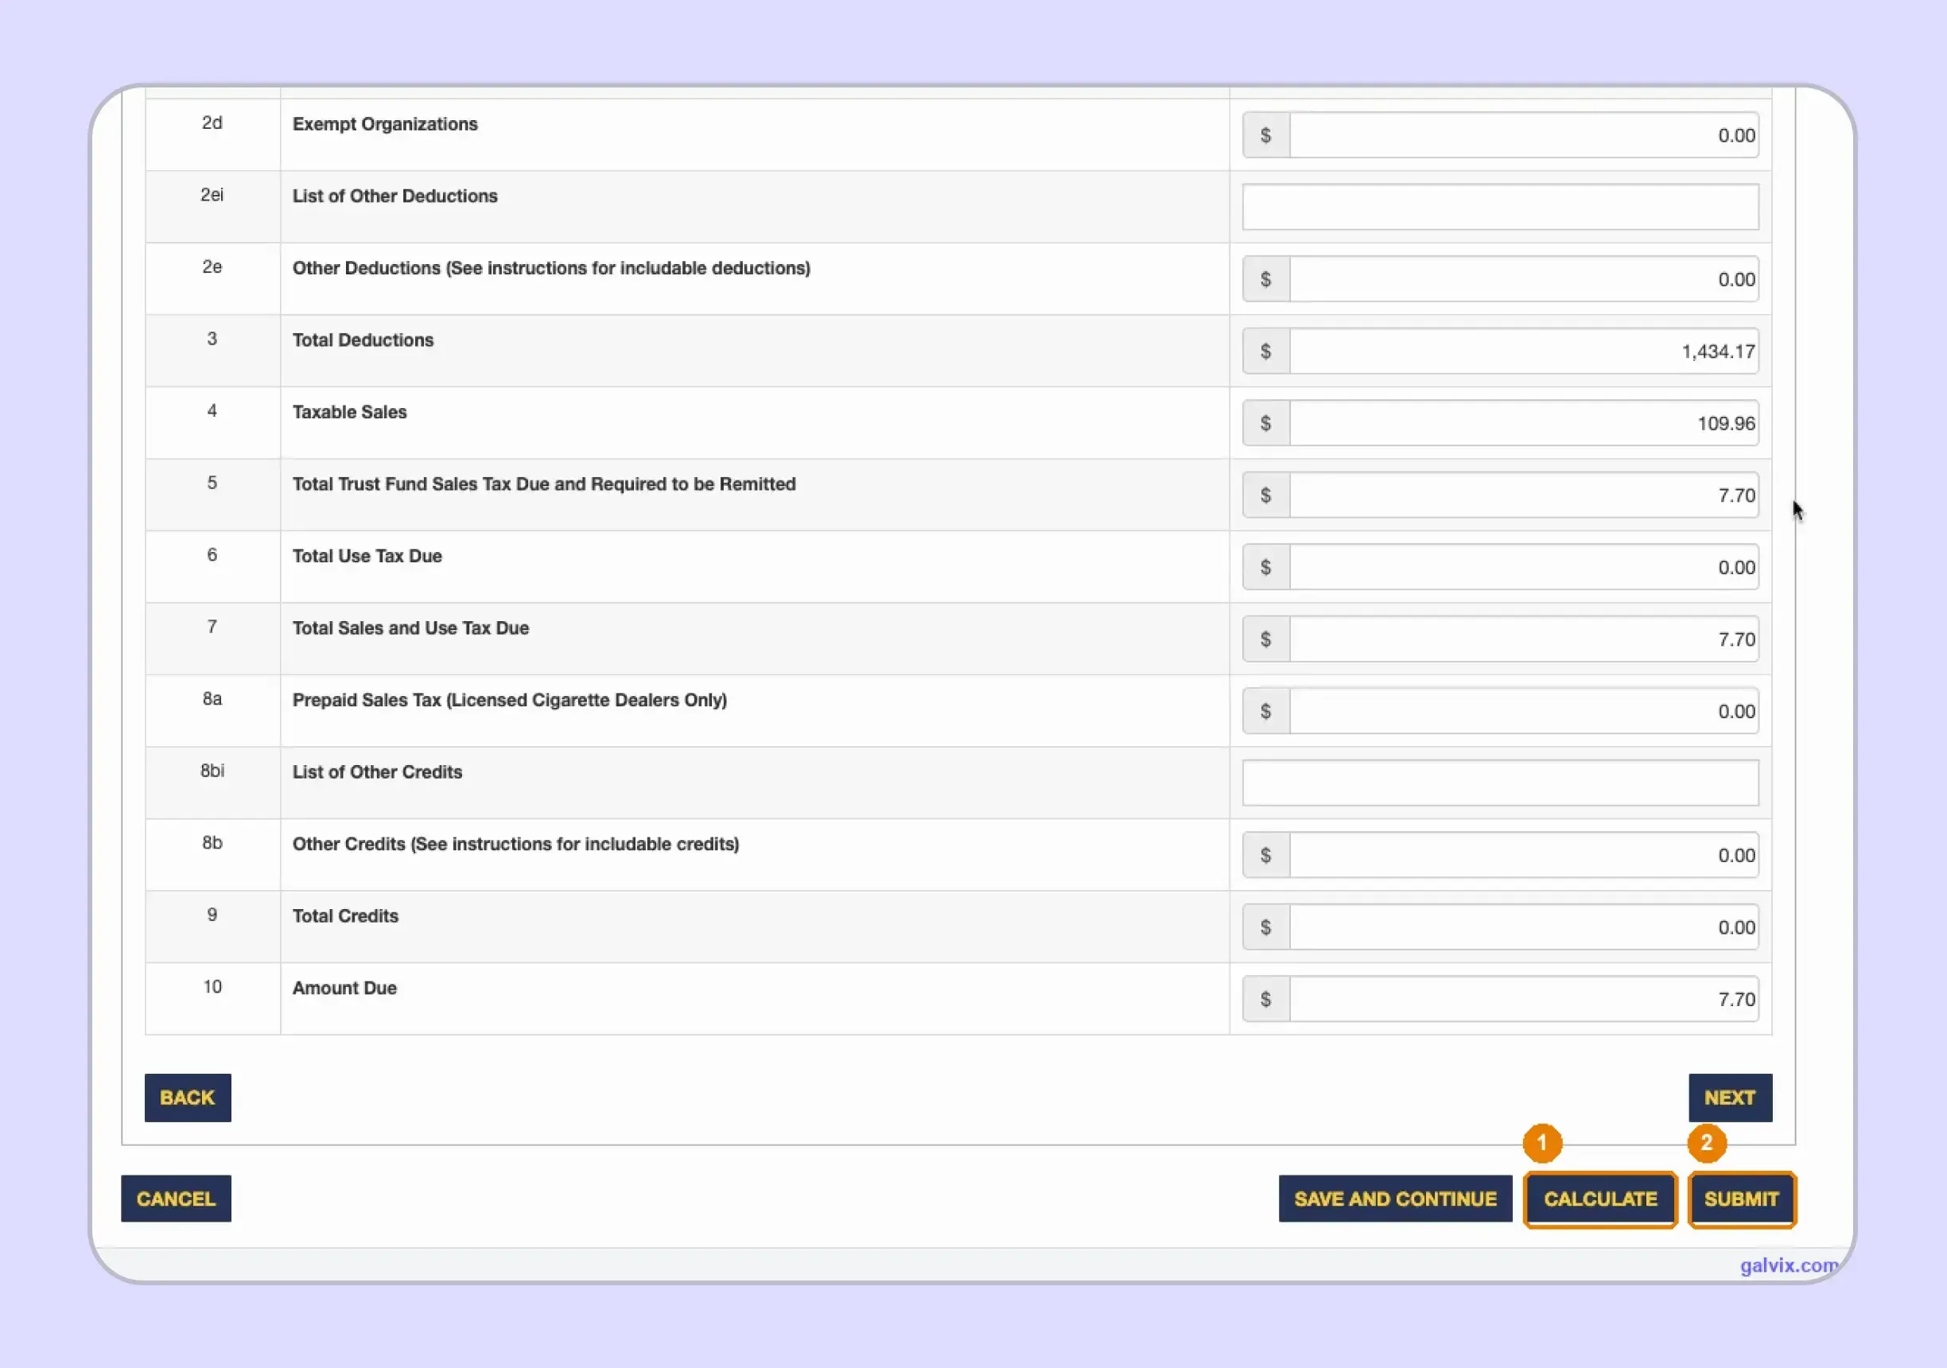
Task: Click the CALCULATE button
Action: 1600,1199
